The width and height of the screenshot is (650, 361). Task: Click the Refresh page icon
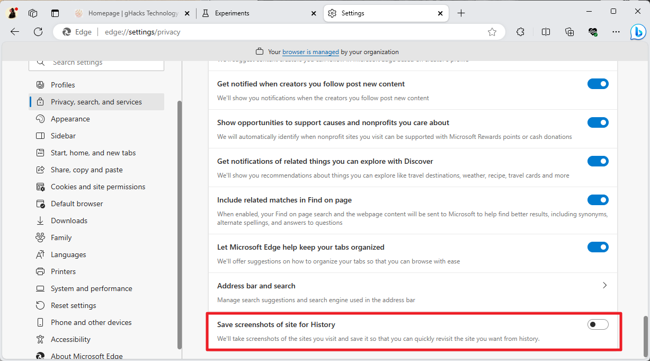point(38,32)
